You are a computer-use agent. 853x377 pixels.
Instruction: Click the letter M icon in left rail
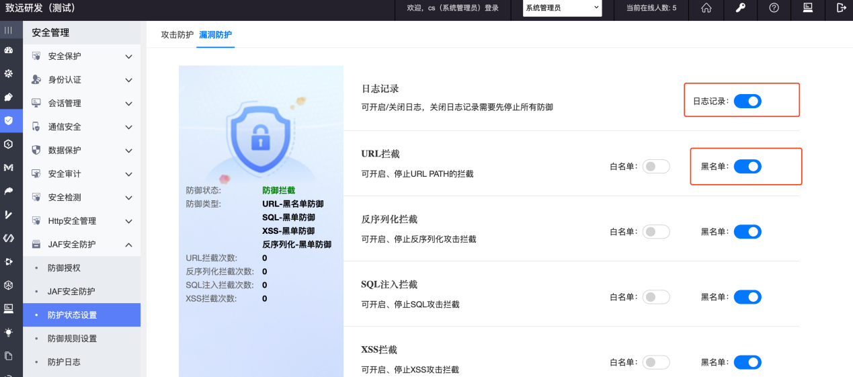(8, 167)
